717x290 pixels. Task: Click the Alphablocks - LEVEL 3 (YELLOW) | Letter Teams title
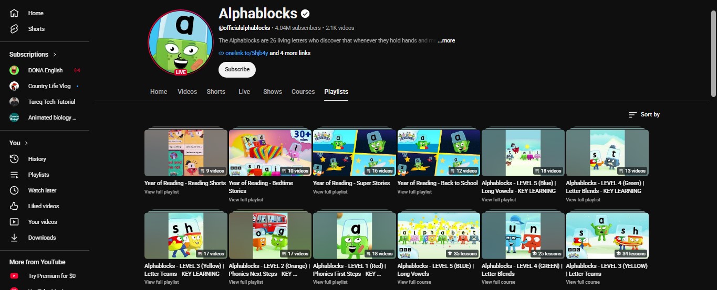click(607, 270)
